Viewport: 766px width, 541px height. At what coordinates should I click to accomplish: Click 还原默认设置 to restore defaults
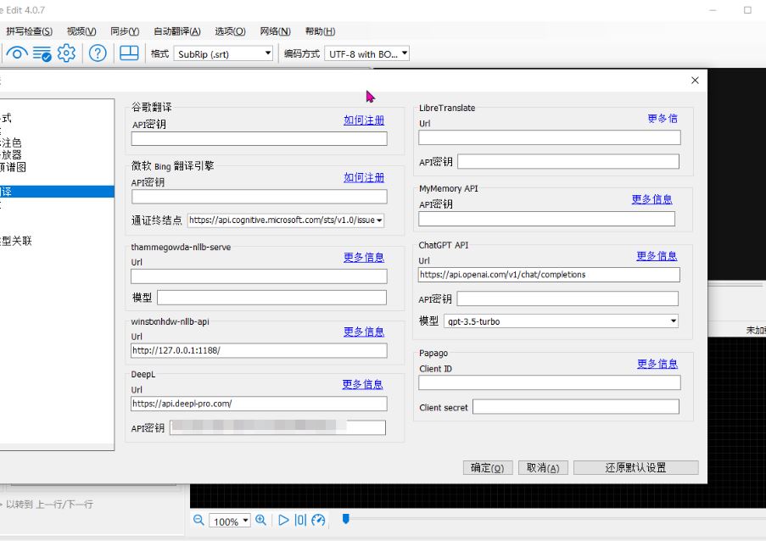[635, 468]
